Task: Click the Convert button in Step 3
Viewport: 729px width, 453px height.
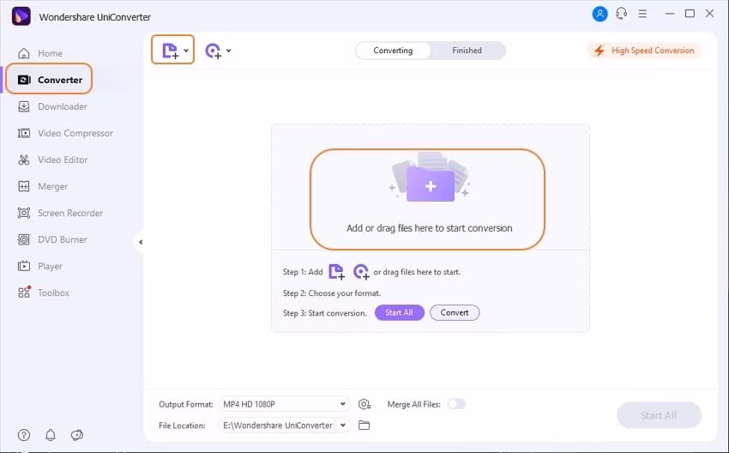Action: click(455, 312)
